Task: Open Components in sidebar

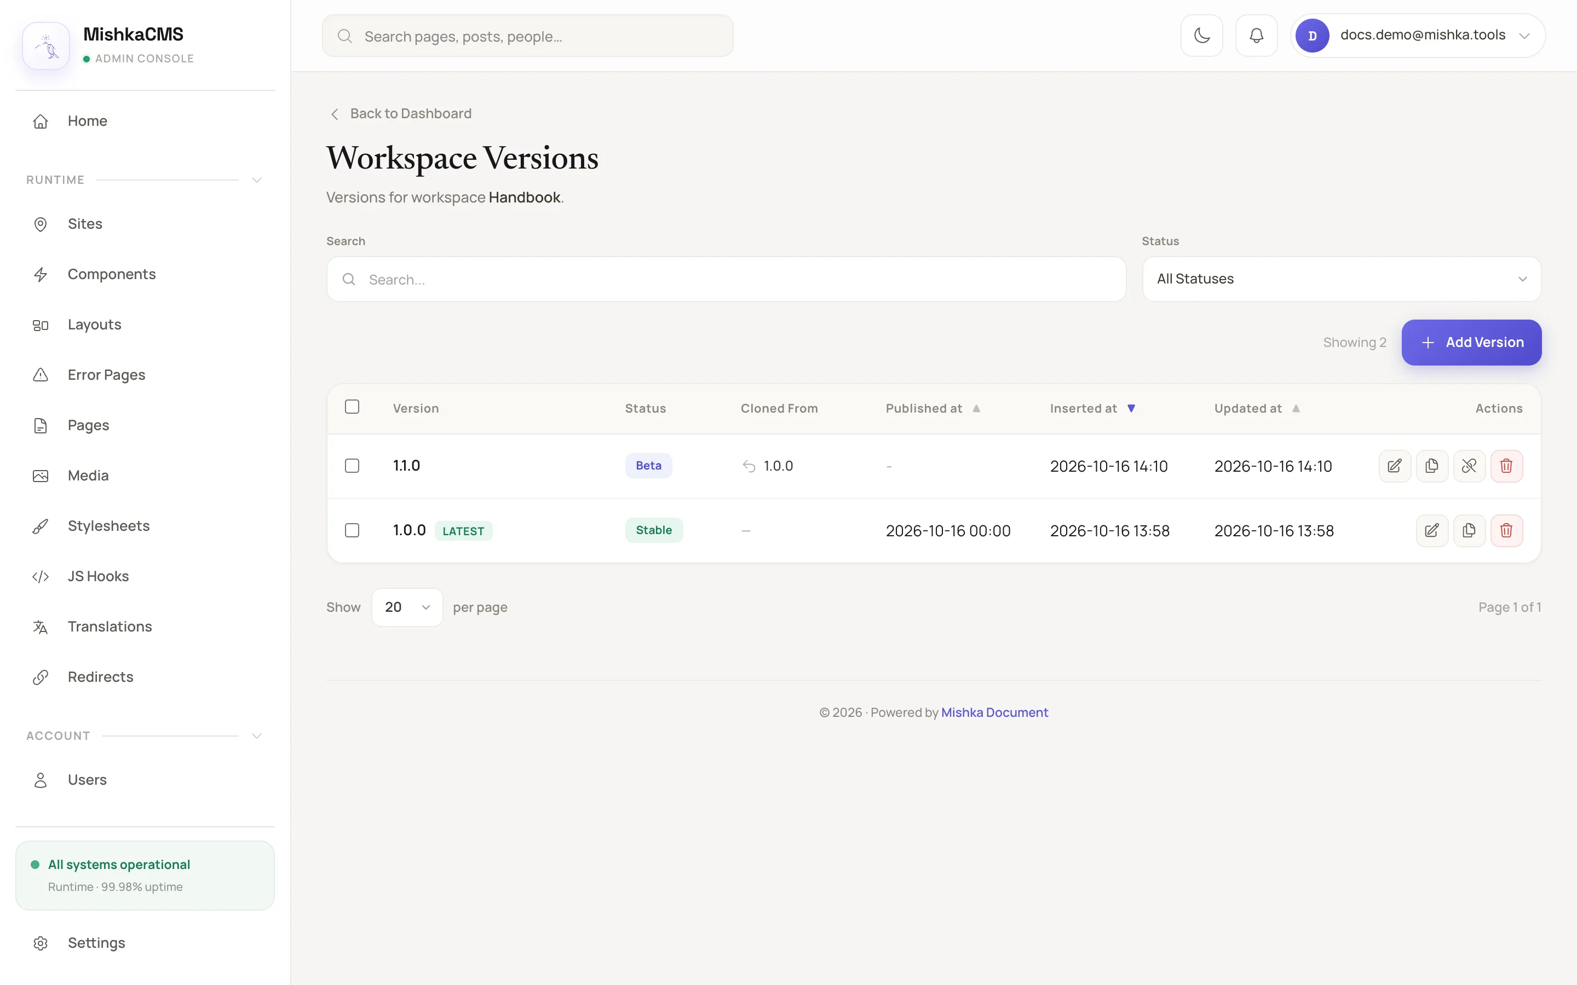Action: pos(145,274)
